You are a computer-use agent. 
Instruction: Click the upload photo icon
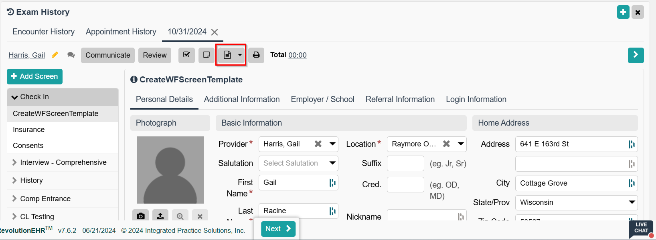point(160,216)
